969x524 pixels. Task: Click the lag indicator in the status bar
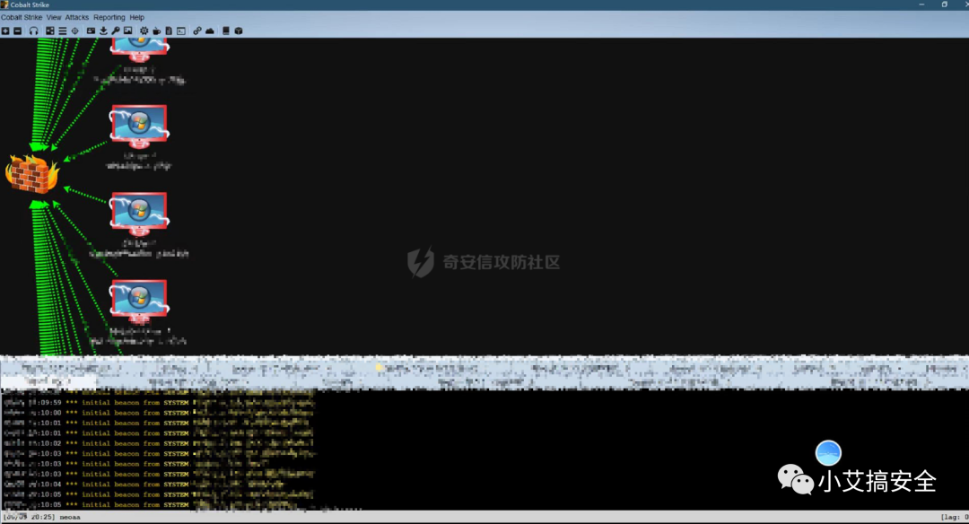coord(954,517)
